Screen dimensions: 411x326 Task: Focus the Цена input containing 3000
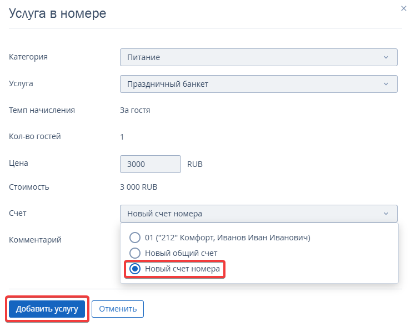click(151, 164)
